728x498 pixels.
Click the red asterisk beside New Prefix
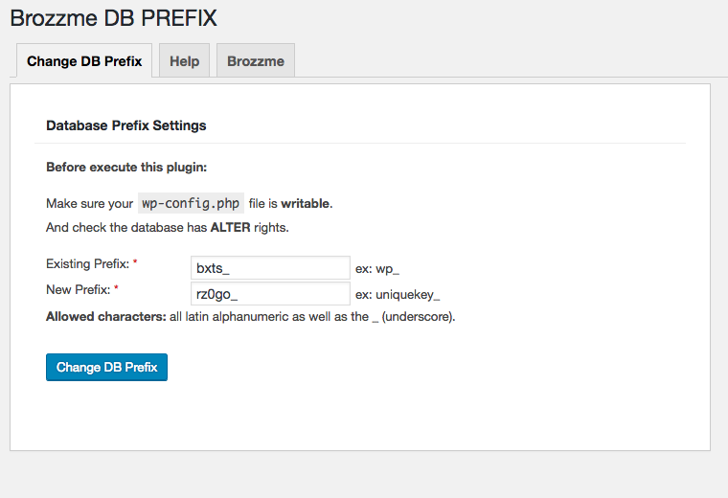click(116, 287)
